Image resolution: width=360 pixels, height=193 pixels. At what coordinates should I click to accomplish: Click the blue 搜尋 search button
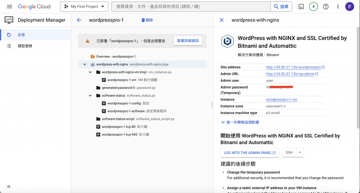[281, 7]
